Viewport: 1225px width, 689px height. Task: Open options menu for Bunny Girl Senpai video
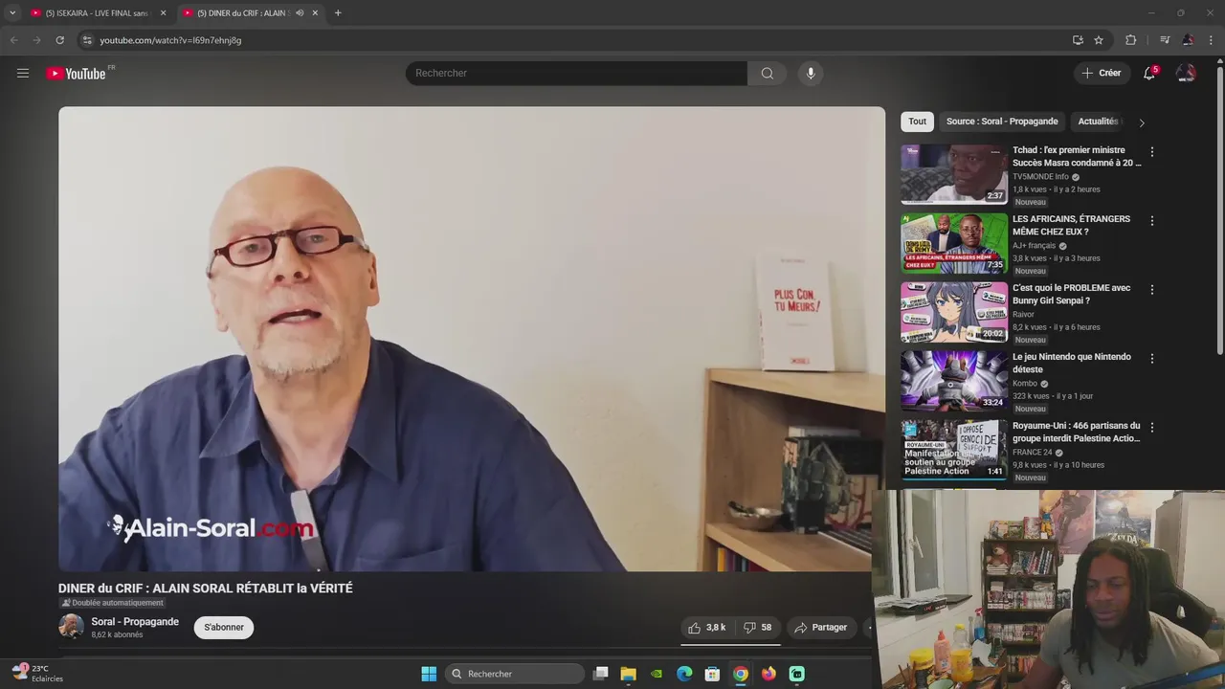point(1151,290)
